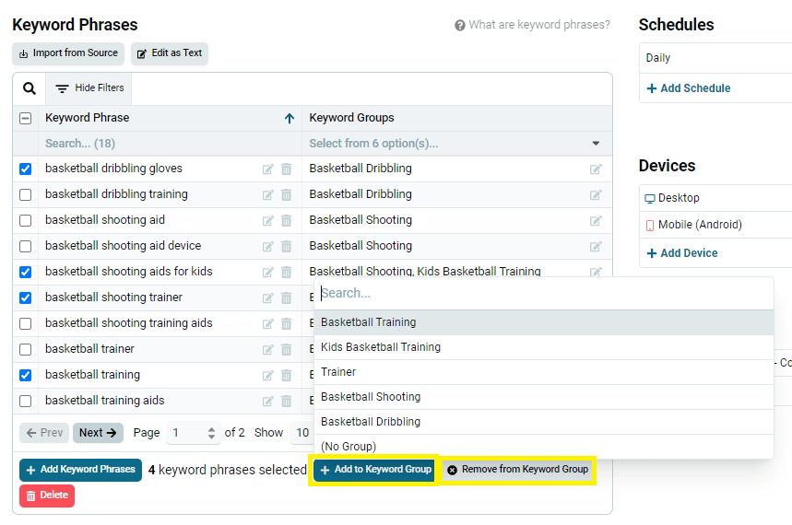This screenshot has height=525, width=792.
Task: Delete 'basketball dribbling gloves' with trash icon
Action: tap(287, 169)
